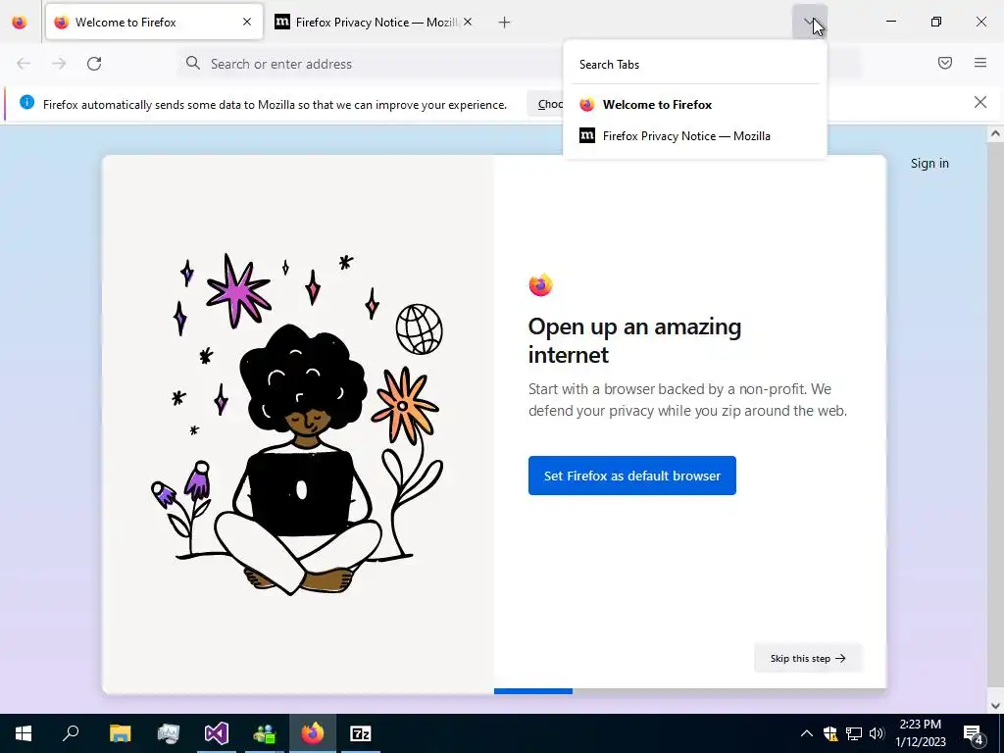This screenshot has width=1004, height=753.
Task: Click the Sign in link
Action: (929, 164)
